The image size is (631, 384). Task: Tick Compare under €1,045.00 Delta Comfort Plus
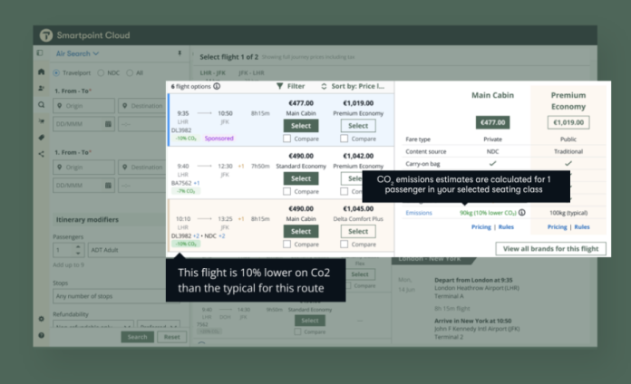pos(345,244)
